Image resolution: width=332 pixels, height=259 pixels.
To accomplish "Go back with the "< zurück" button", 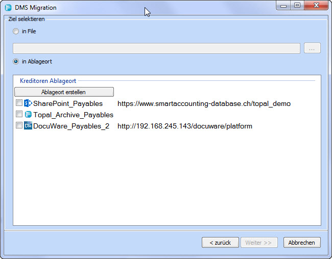I will [x=220, y=243].
